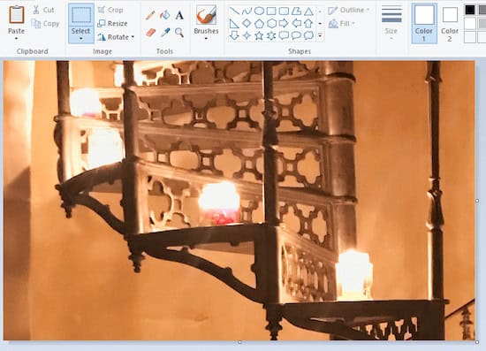The height and width of the screenshot is (351, 486).
Task: Choose the Rounded rectangular callout shape
Action: click(284, 35)
